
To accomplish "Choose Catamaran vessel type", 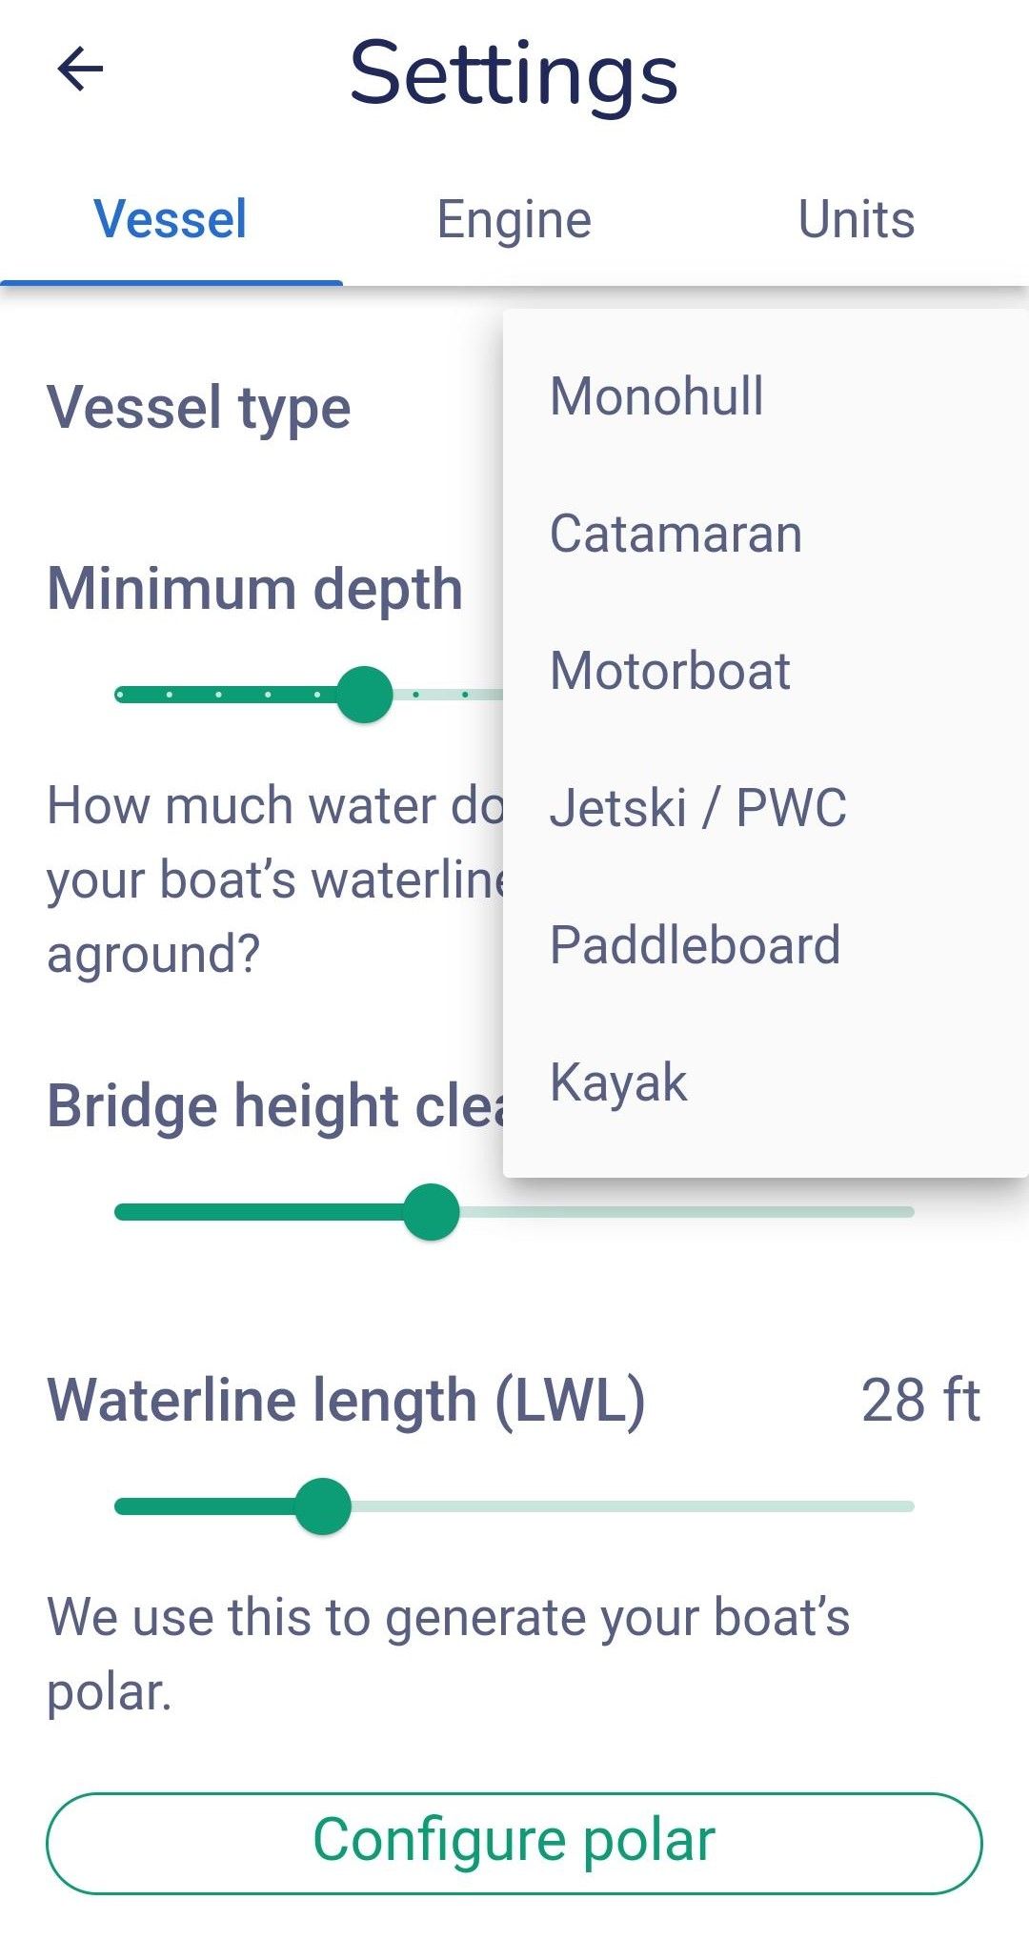I will pos(676,534).
